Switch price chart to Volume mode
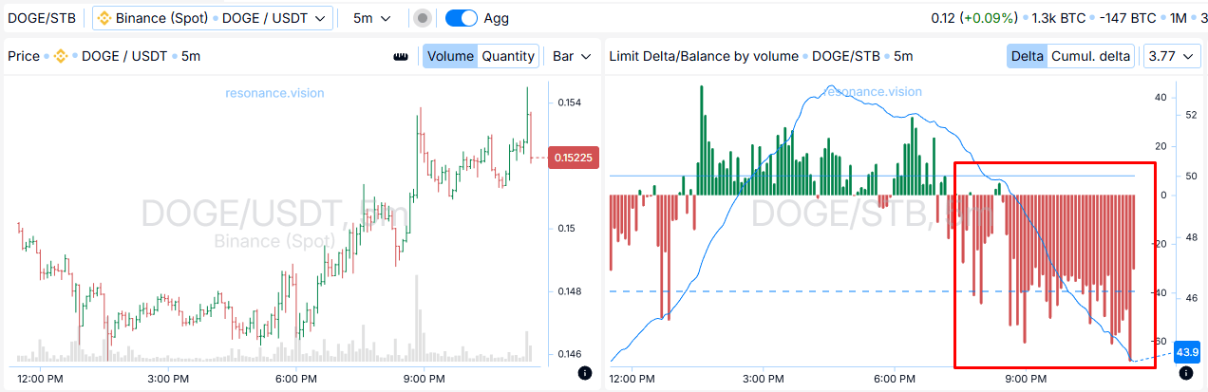 pyautogui.click(x=450, y=56)
